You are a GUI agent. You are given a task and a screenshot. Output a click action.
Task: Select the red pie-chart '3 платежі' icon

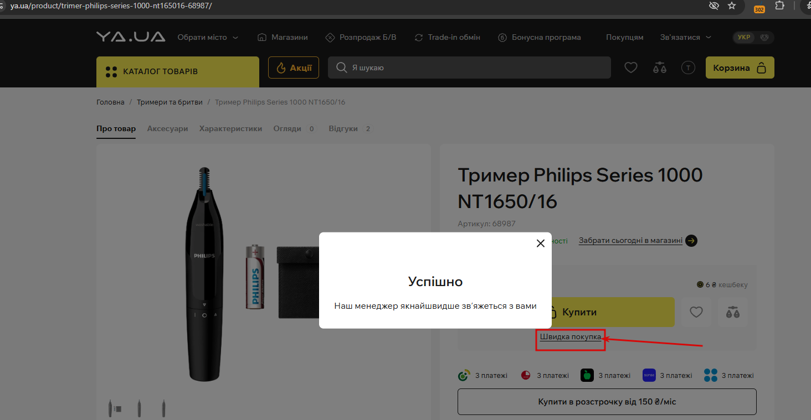tap(526, 376)
